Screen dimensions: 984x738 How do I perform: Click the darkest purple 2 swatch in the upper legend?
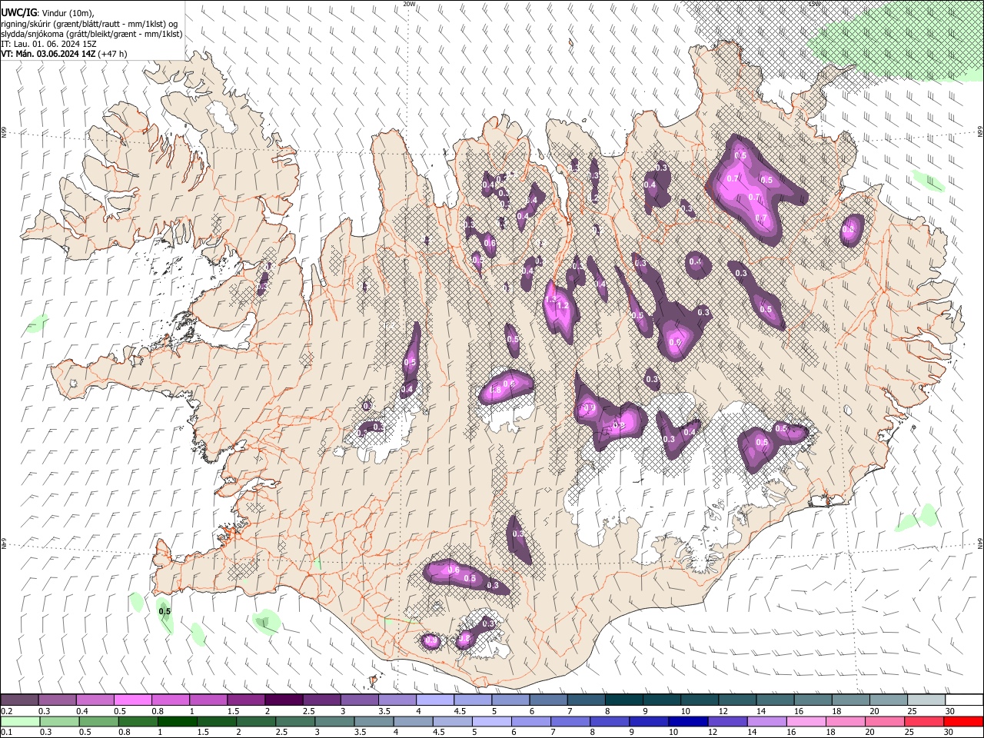284,700
